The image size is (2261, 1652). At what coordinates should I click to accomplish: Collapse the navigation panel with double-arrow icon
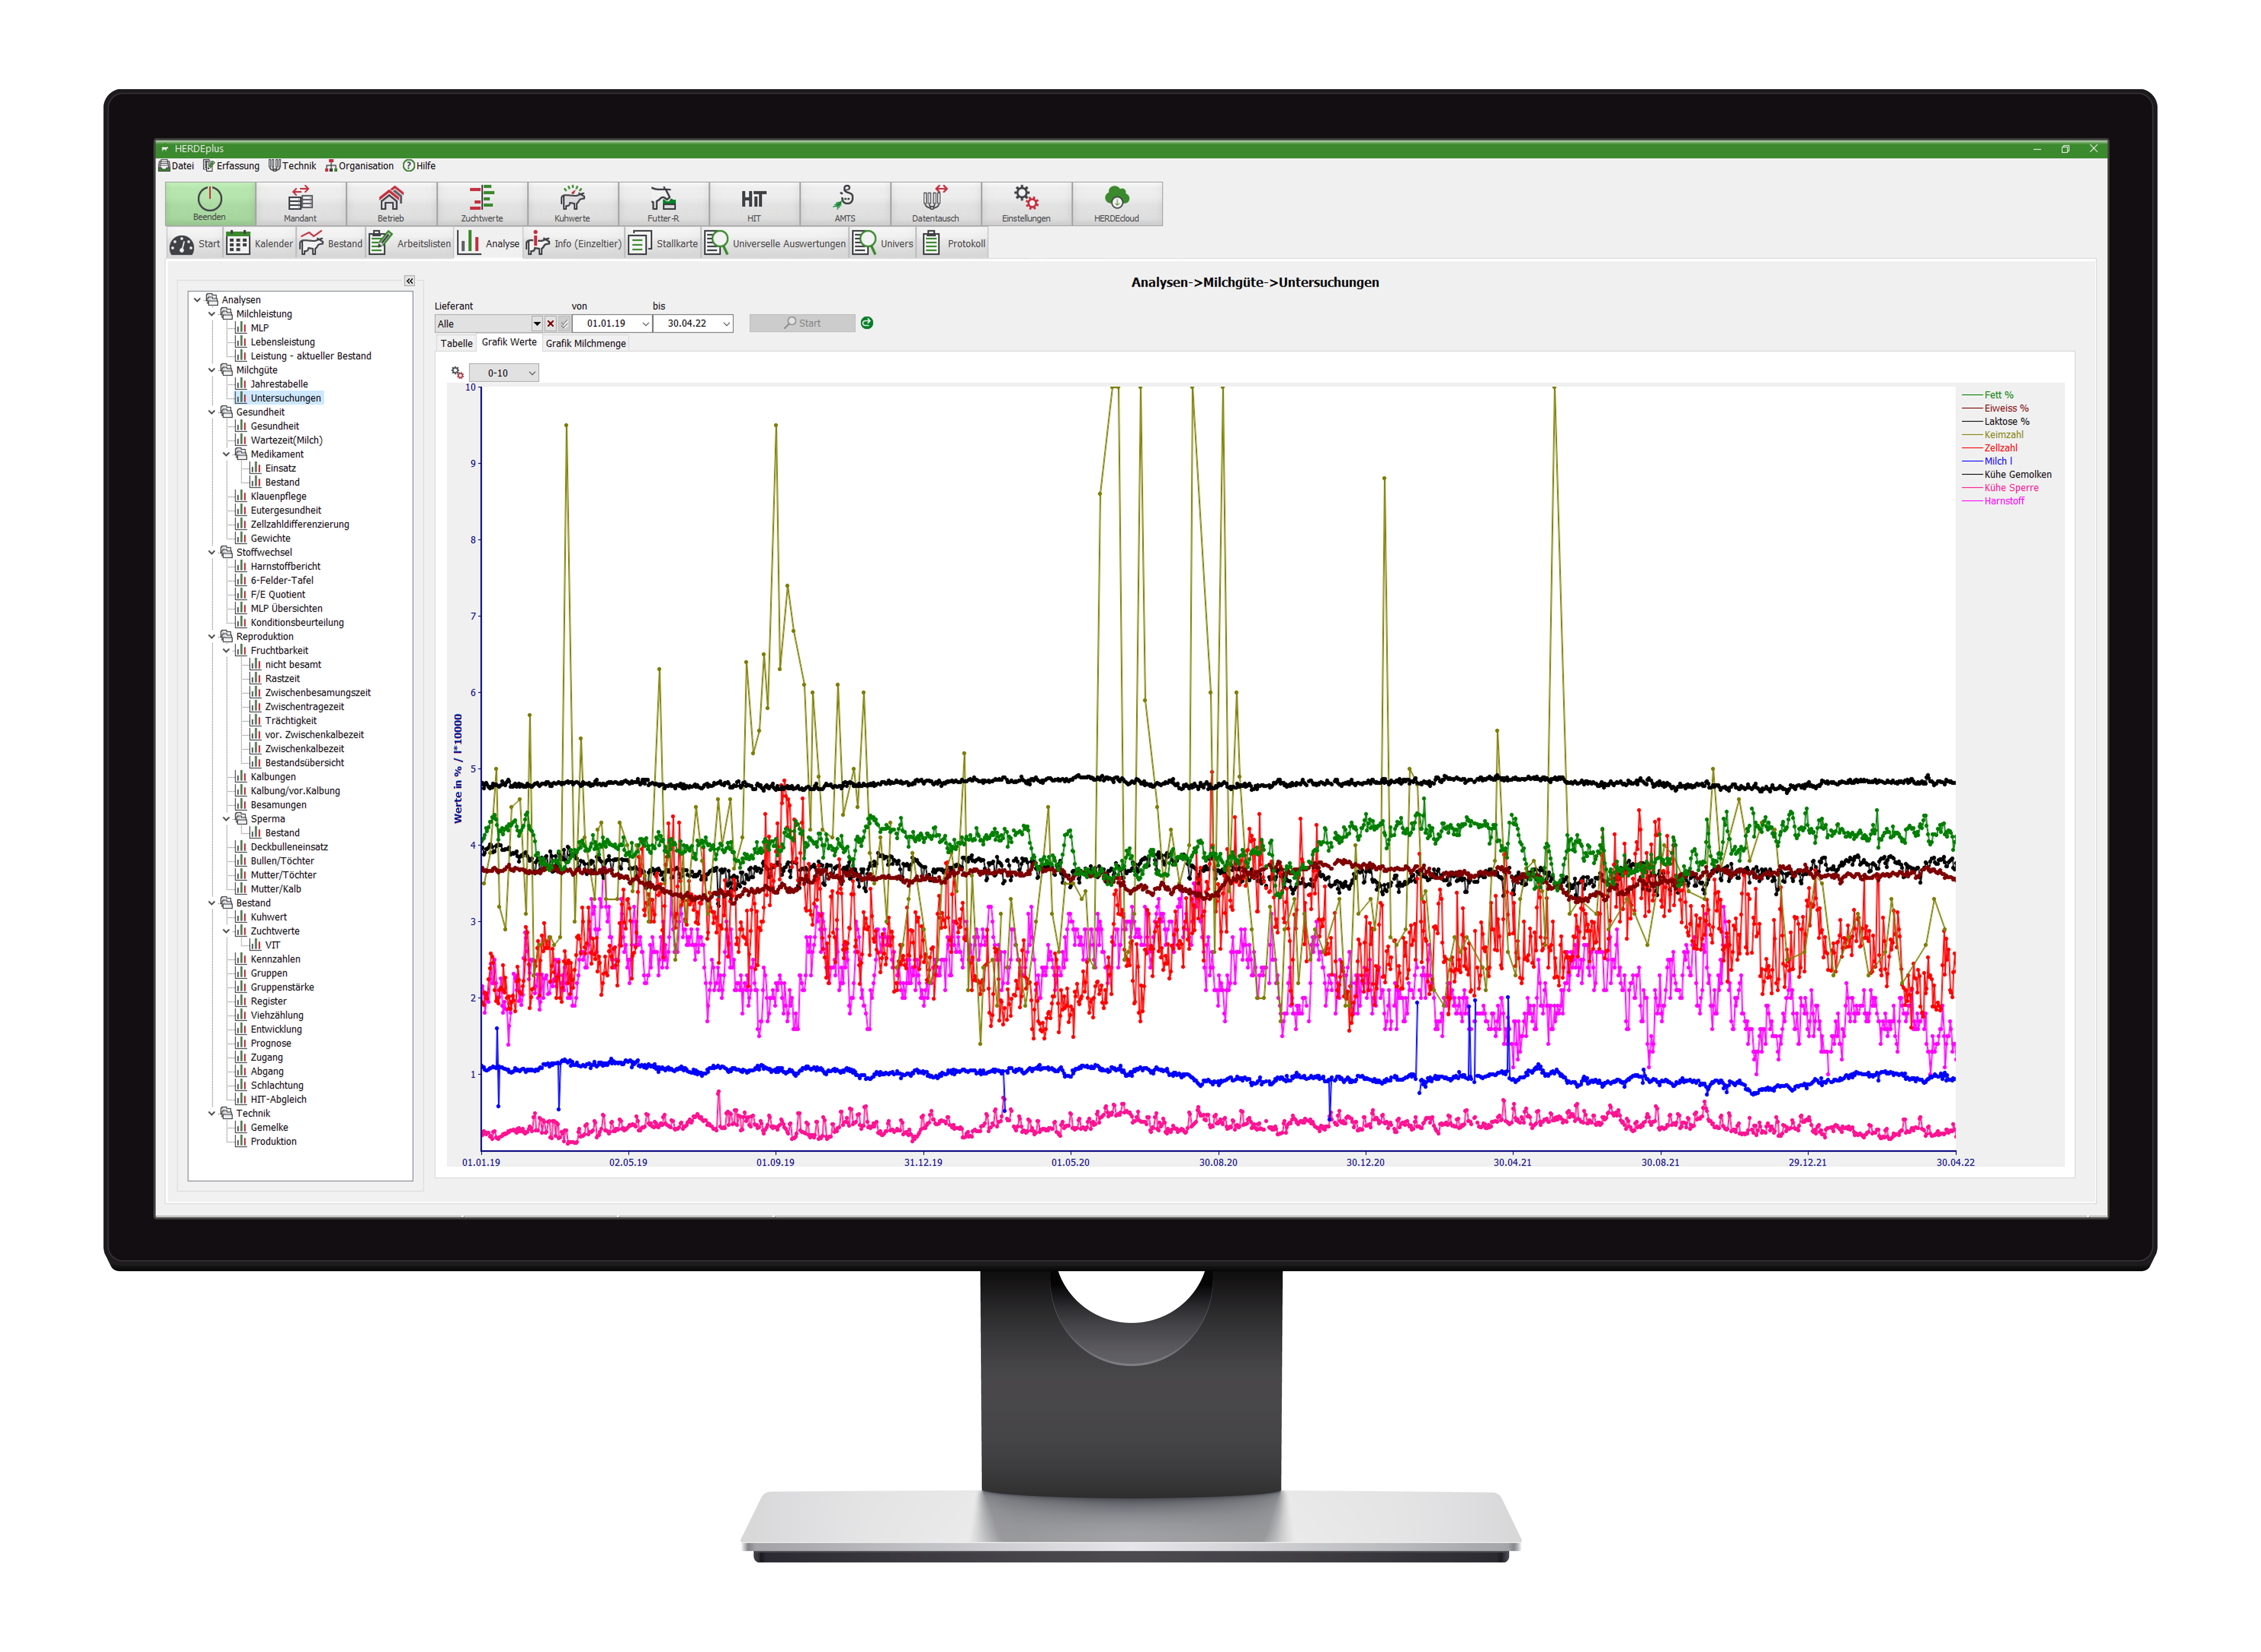point(409,281)
